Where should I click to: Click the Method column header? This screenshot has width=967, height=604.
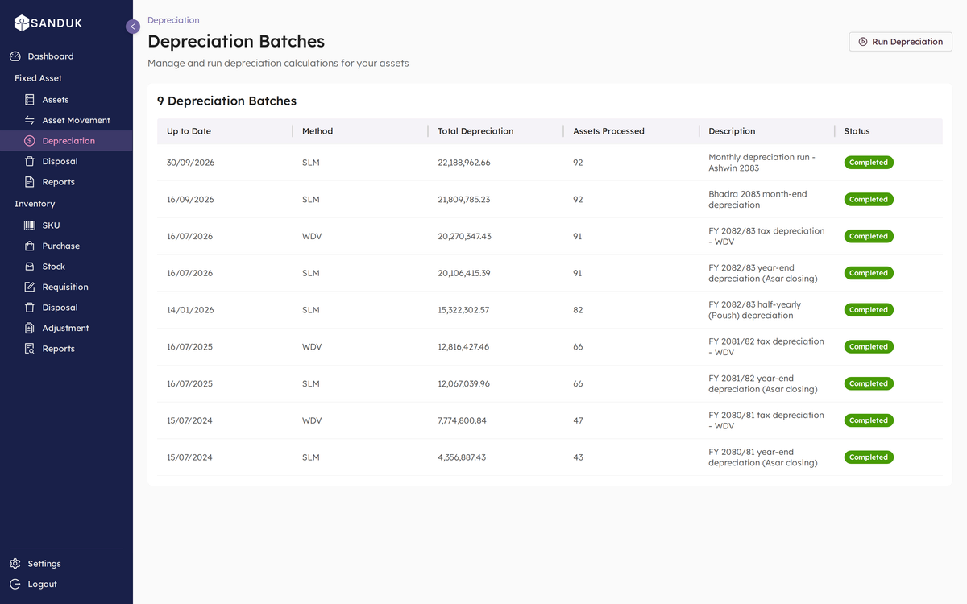(x=317, y=131)
